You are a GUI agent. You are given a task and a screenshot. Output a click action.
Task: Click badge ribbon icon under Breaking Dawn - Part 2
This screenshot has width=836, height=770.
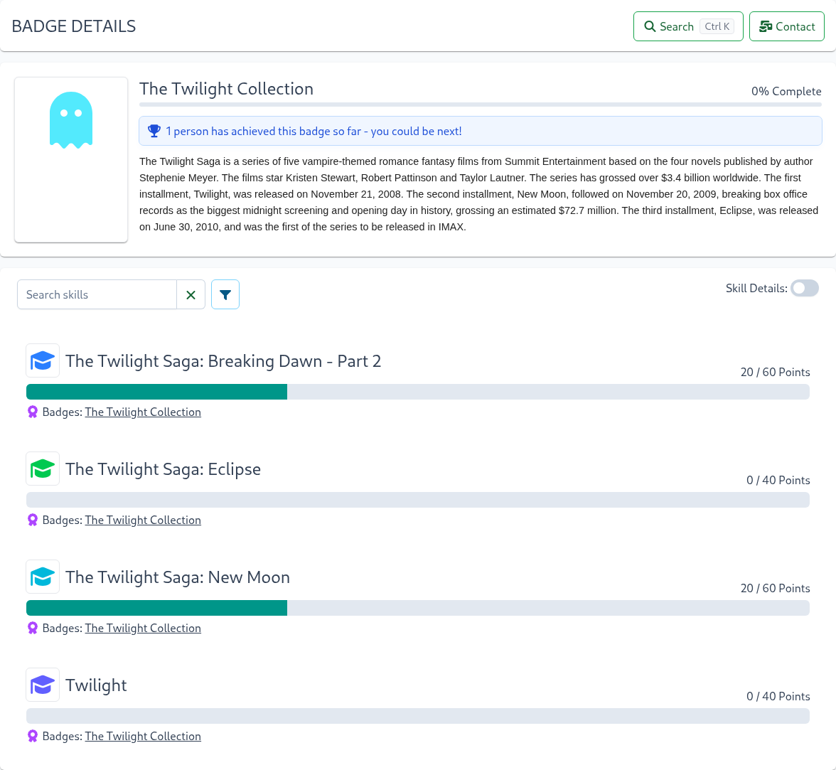[x=33, y=412]
